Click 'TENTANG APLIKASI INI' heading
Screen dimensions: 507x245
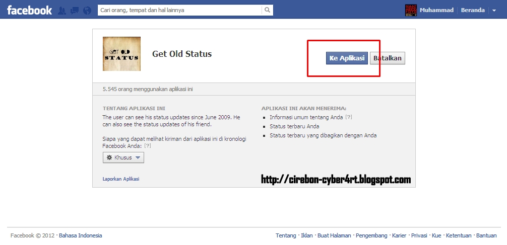pos(134,109)
